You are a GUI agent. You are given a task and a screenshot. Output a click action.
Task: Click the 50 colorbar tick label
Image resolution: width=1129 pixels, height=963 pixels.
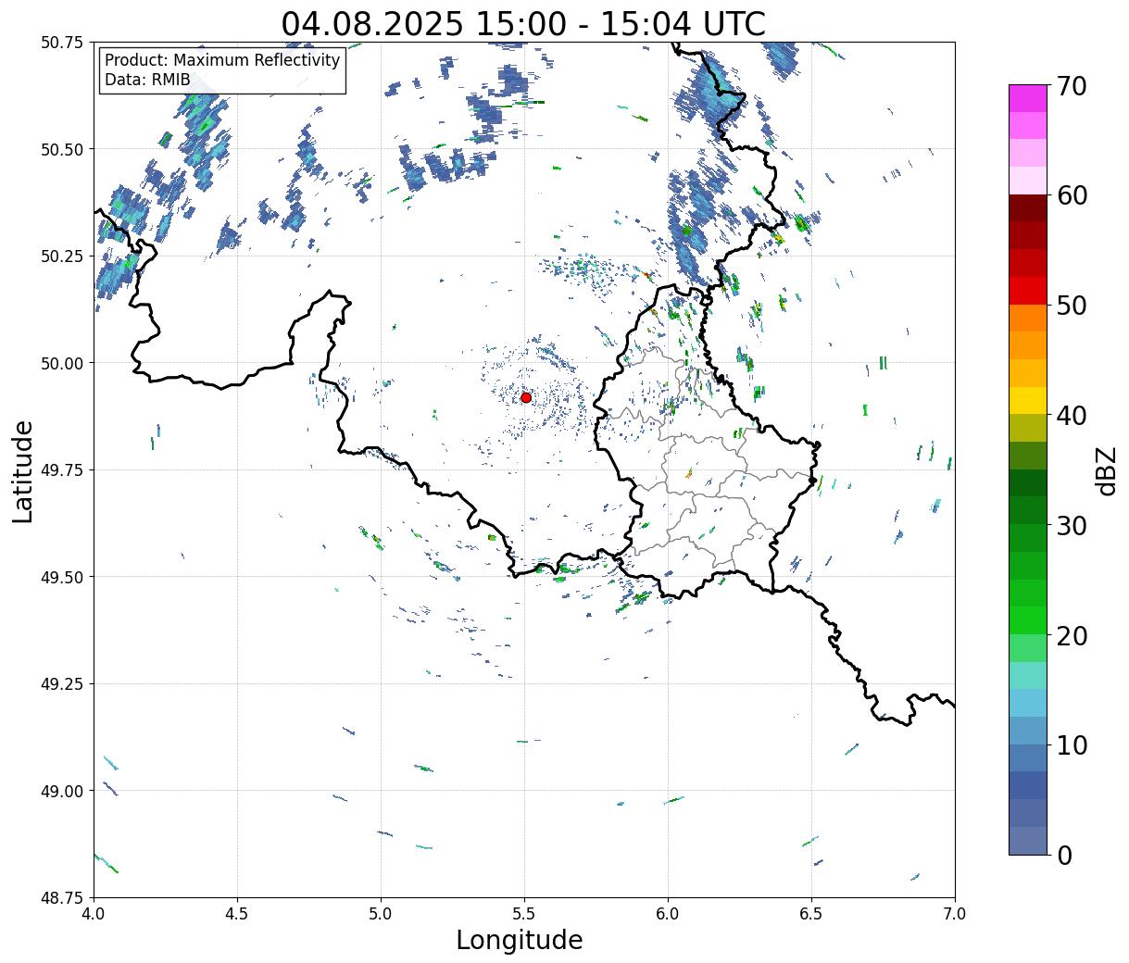point(1072,306)
